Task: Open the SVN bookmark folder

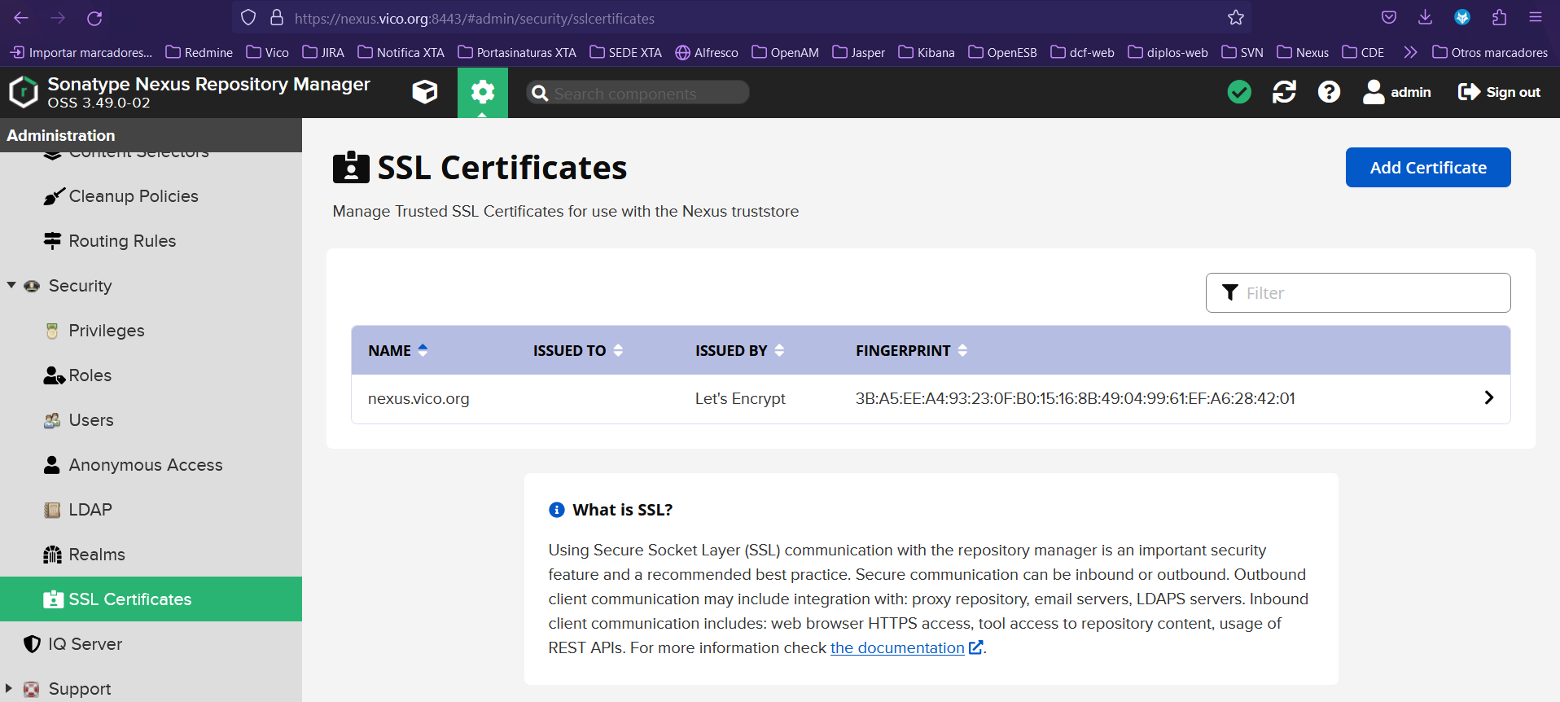Action: [1242, 52]
